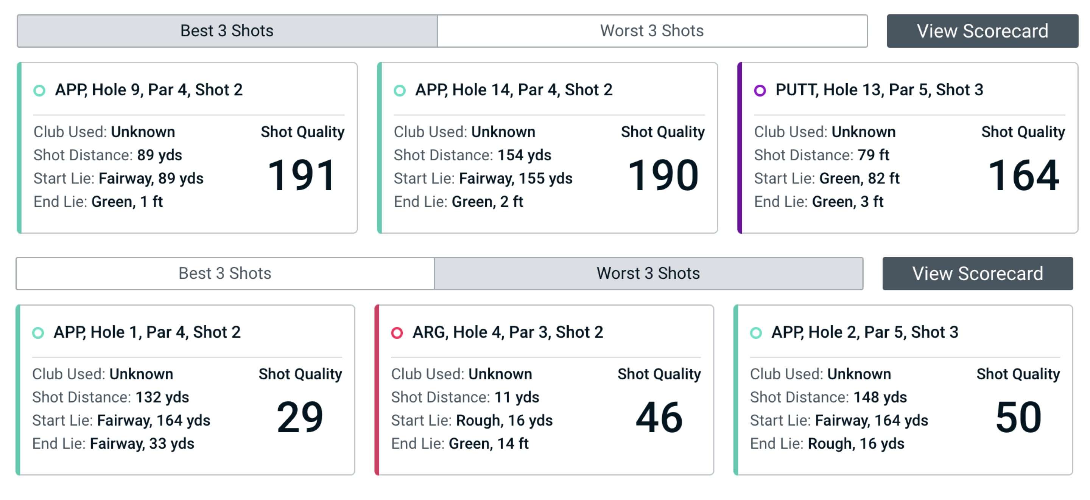The width and height of the screenshot is (1090, 500).
Task: Open the APP Hole 9 shot card title
Action: 148,90
